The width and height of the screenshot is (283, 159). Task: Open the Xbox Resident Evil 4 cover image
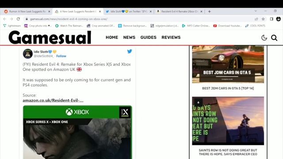click(x=77, y=132)
